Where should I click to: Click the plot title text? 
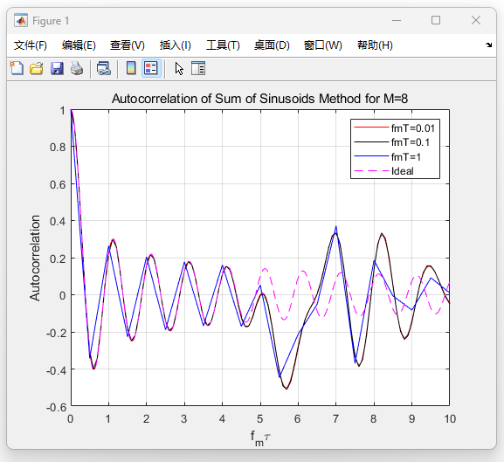(259, 99)
